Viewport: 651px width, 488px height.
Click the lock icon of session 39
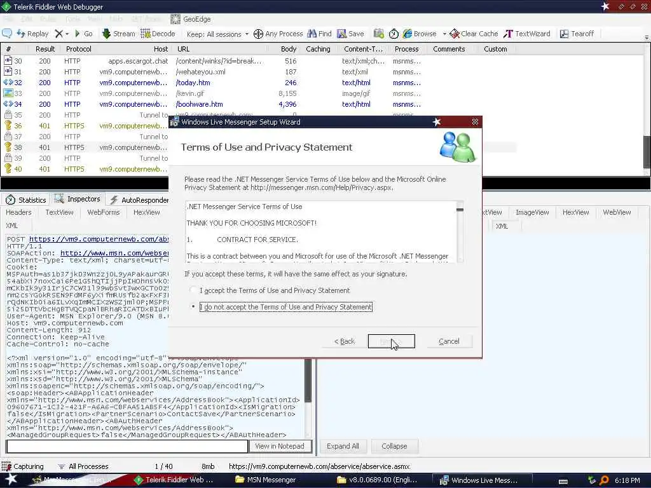[x=8, y=158]
